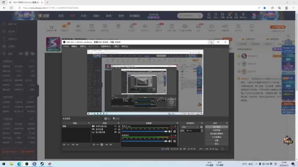The width and height of the screenshot is (298, 167).
Task: Open 设置 from OBS controls panel
Action: tap(216, 141)
